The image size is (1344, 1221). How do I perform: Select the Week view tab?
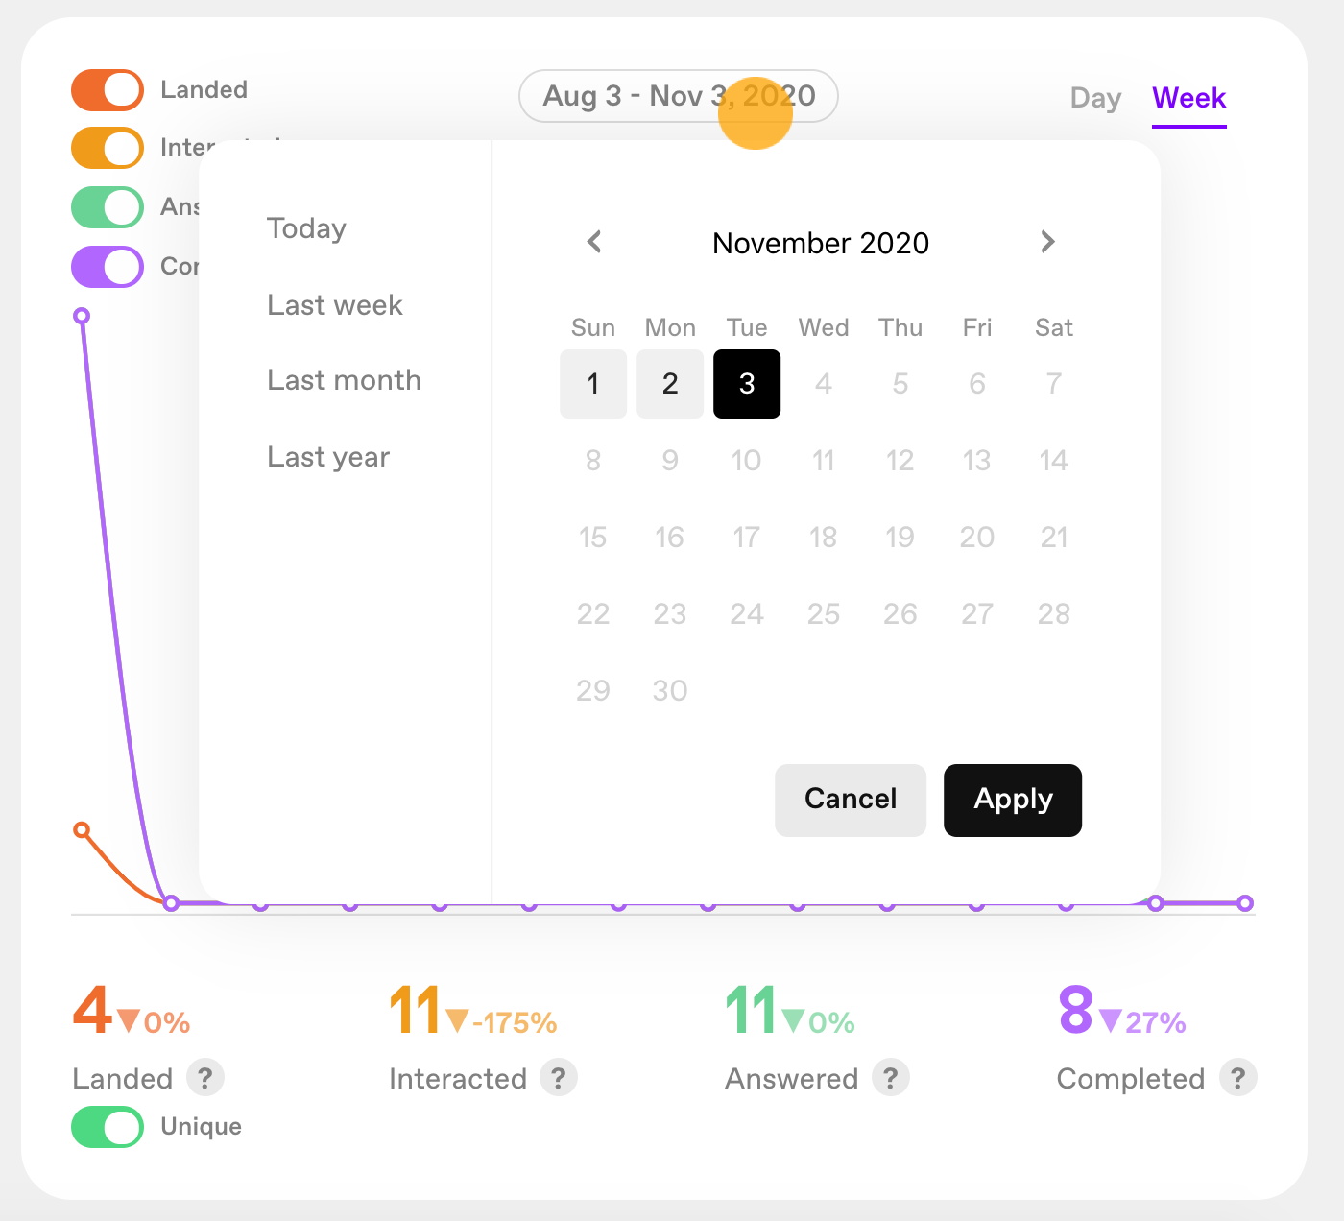(1189, 98)
